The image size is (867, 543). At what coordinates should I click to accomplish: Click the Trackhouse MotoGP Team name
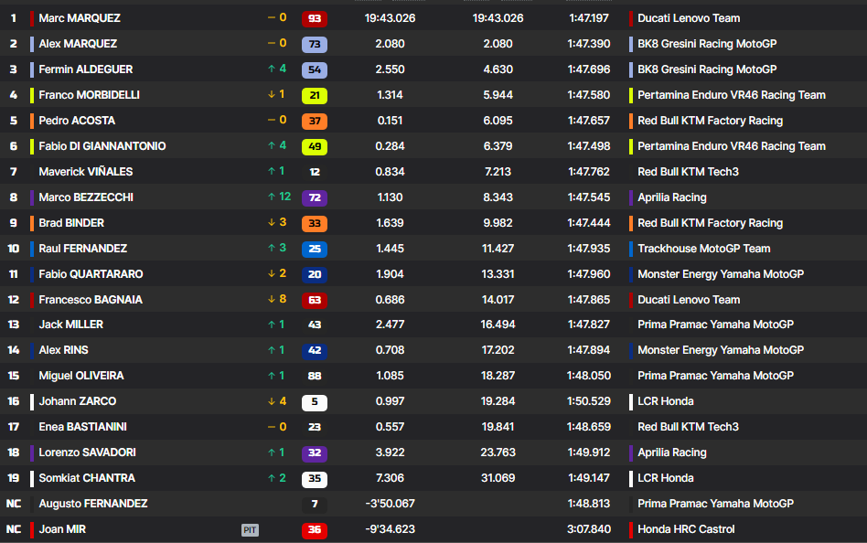[703, 249]
